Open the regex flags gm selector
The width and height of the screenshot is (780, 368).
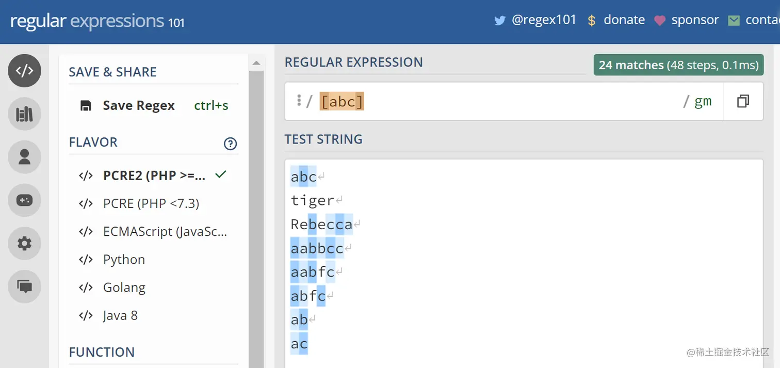pyautogui.click(x=703, y=101)
